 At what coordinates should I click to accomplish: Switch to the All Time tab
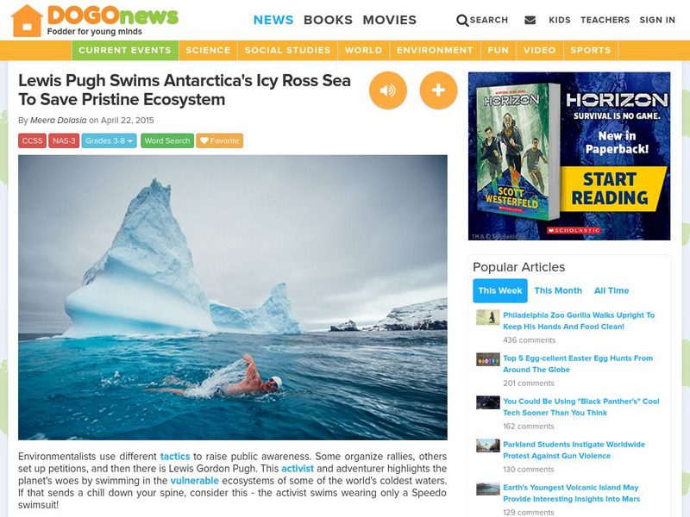click(x=612, y=290)
